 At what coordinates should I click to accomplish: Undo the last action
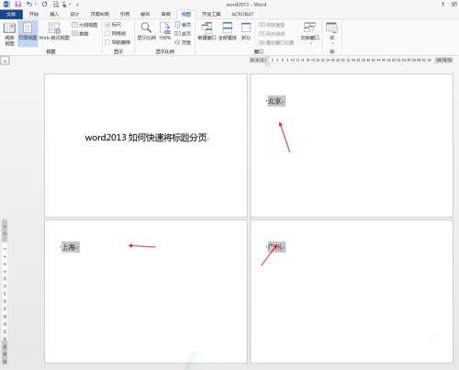29,5
